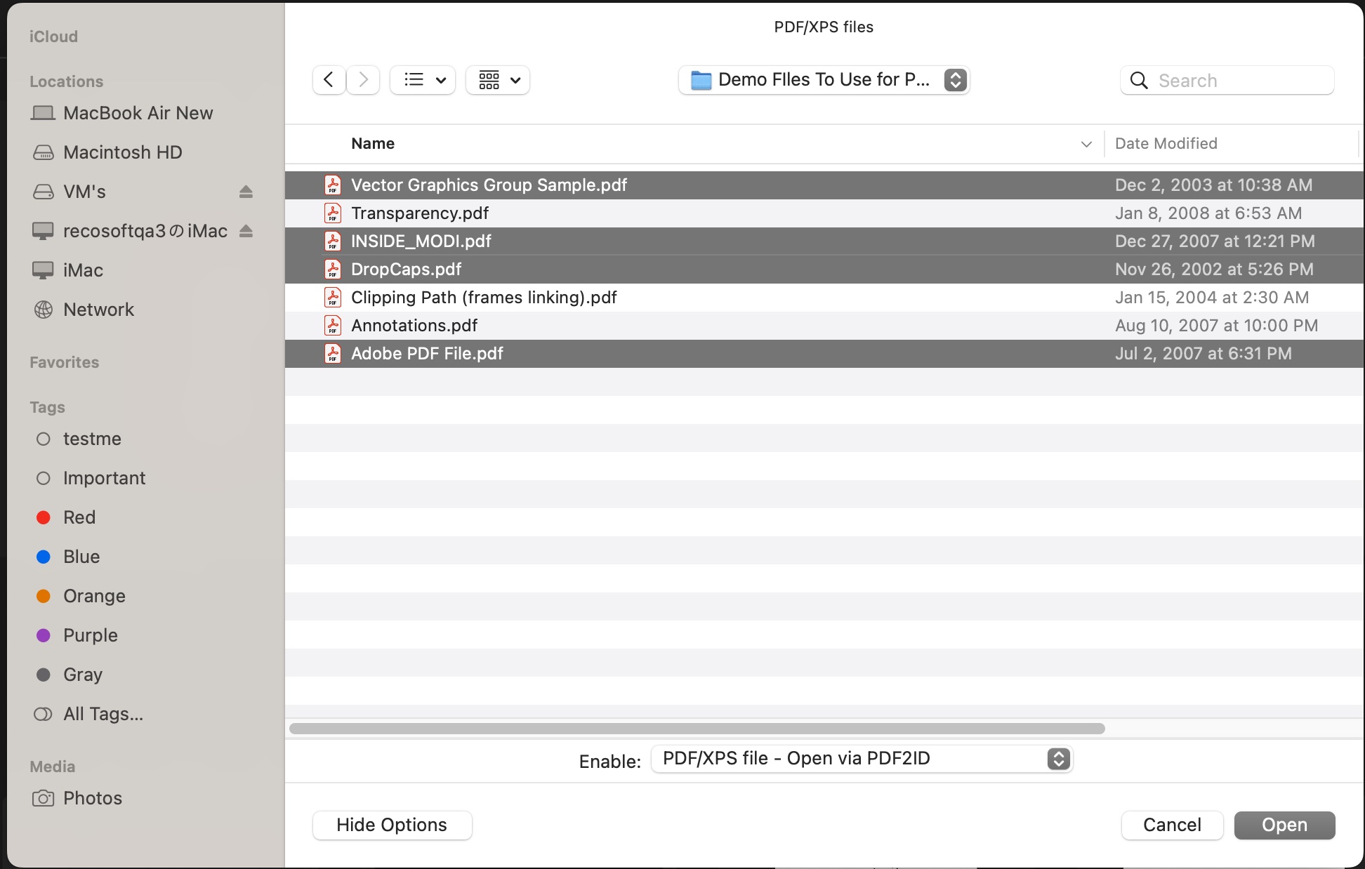Click the magnifying glass in search field
1365x869 pixels.
1137,80
